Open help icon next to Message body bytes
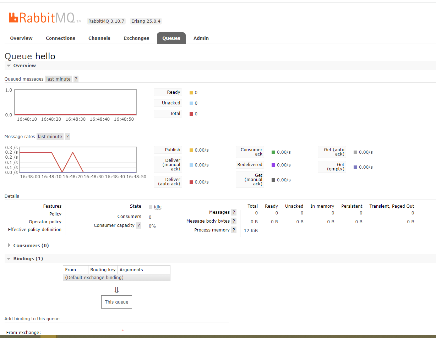This screenshot has height=338, width=436. click(x=234, y=221)
